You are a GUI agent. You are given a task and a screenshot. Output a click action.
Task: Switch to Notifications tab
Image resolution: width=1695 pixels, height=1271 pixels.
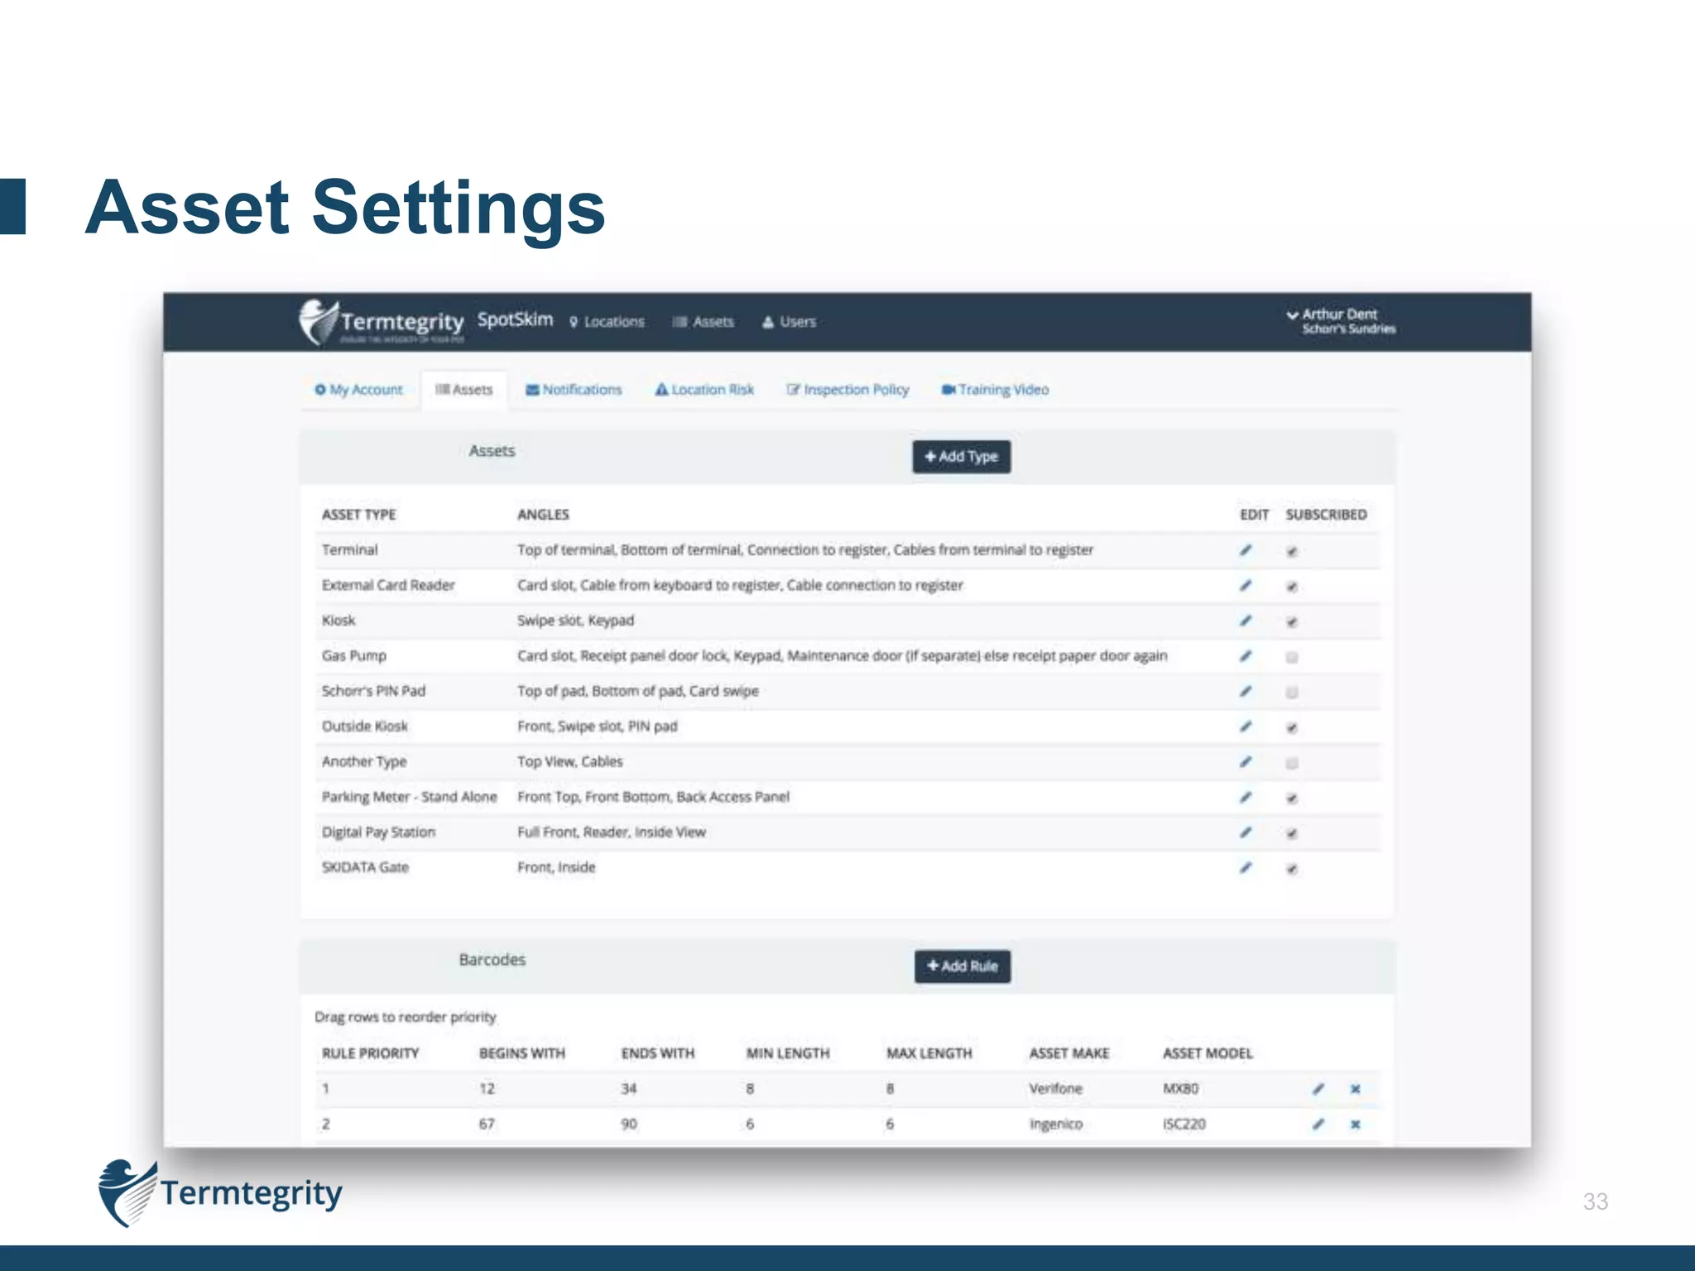tap(574, 390)
